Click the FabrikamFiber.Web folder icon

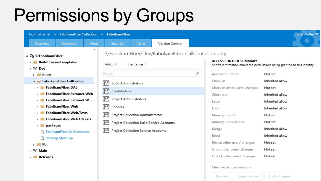42,106
